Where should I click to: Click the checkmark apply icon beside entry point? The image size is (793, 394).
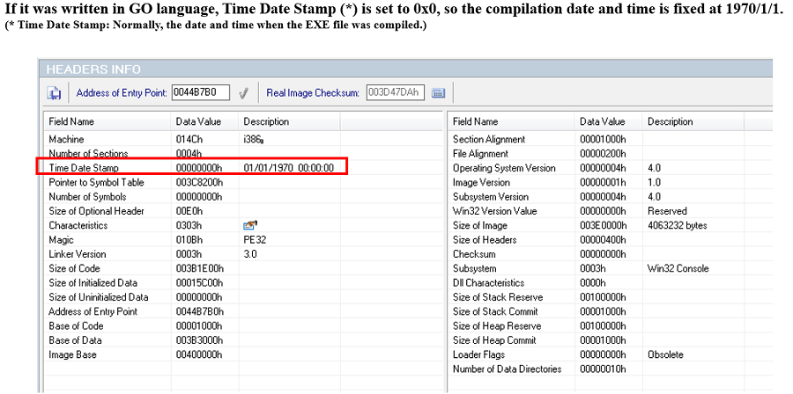(244, 92)
